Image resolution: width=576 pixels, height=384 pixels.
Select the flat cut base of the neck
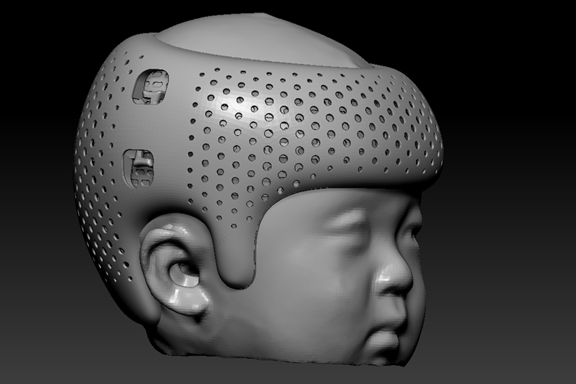[x=253, y=355]
